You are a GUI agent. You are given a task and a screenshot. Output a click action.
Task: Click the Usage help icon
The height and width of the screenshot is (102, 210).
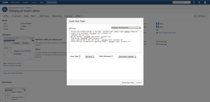[70, 28]
